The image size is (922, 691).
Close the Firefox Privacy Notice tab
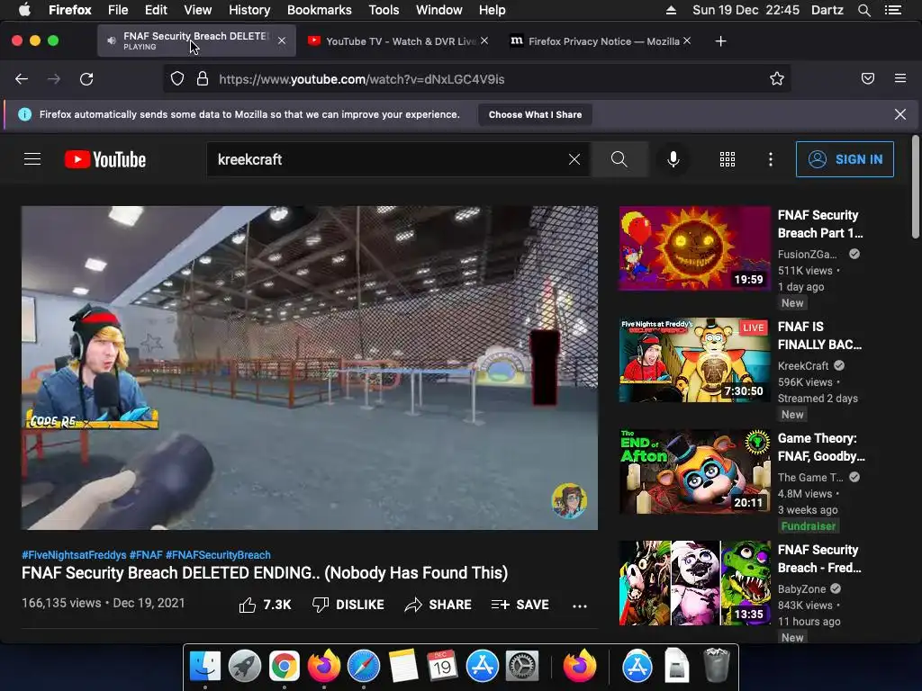click(x=687, y=40)
